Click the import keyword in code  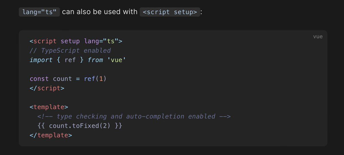pos(41,60)
